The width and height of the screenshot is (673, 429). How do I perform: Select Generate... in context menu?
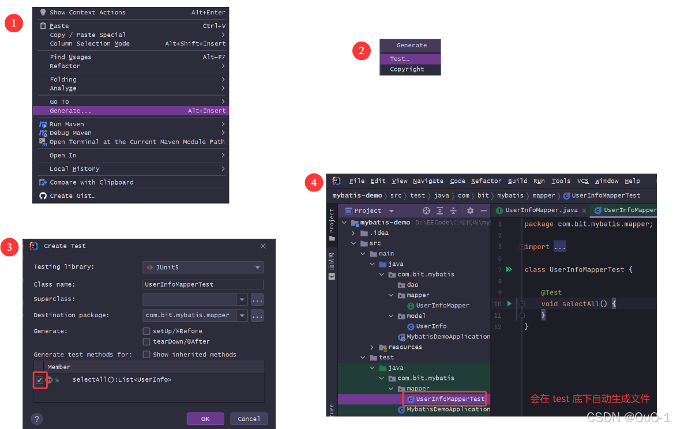coord(131,111)
